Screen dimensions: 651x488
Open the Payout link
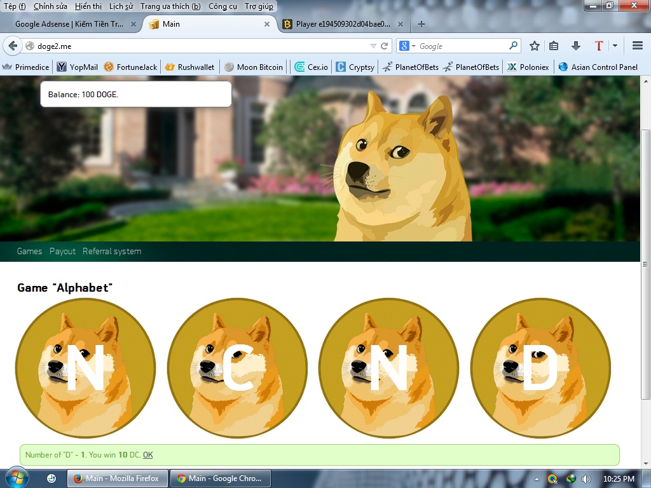point(62,251)
